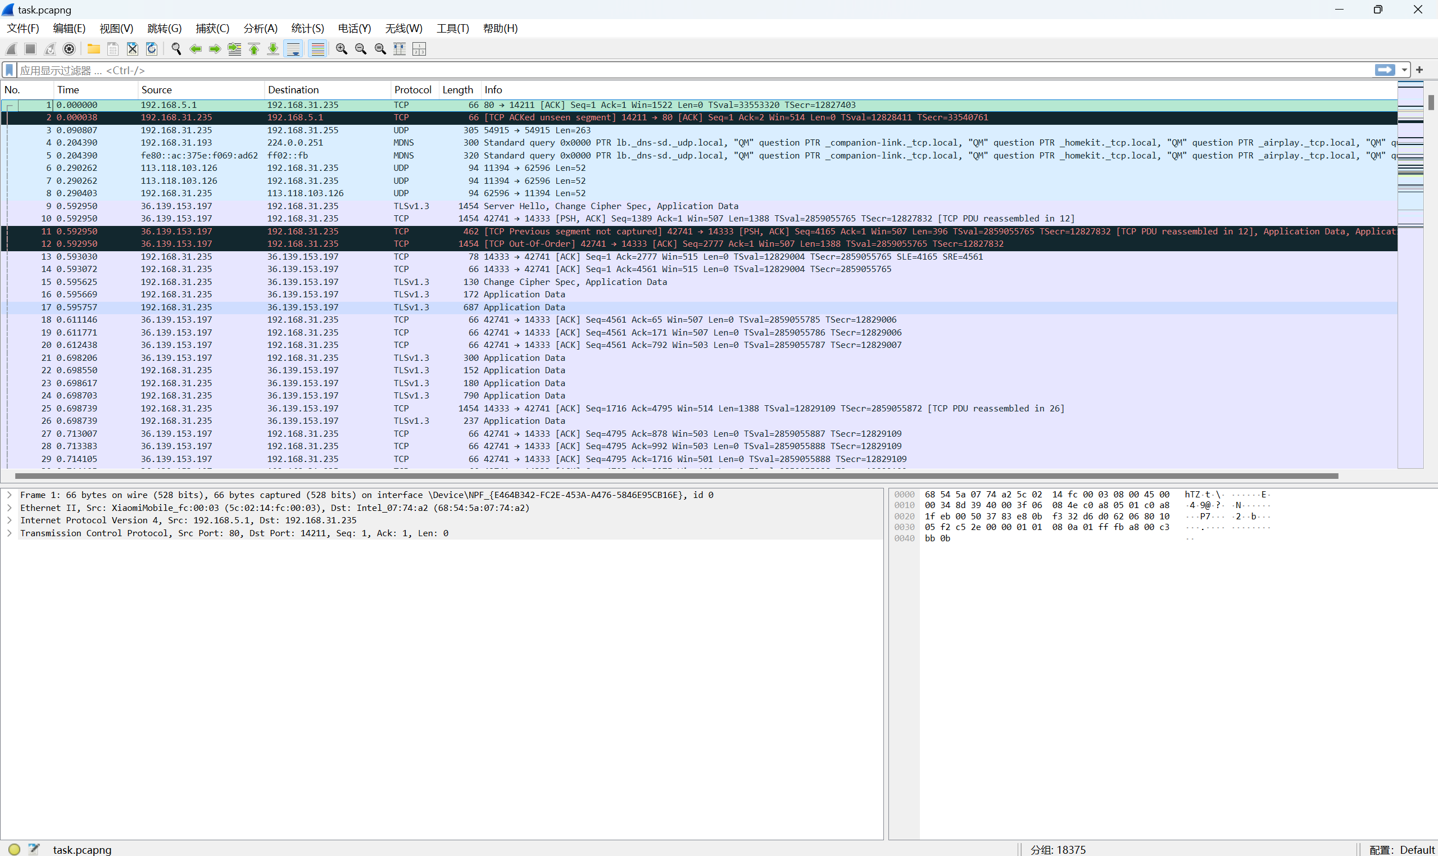
Task: Reset text zoom to normal size
Action: (x=380, y=49)
